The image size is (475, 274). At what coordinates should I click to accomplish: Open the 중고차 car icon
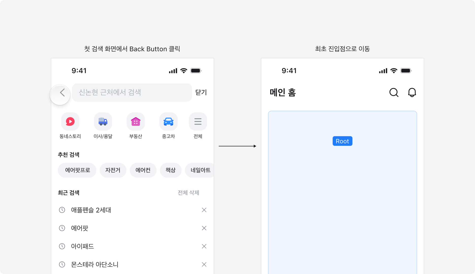pos(168,122)
